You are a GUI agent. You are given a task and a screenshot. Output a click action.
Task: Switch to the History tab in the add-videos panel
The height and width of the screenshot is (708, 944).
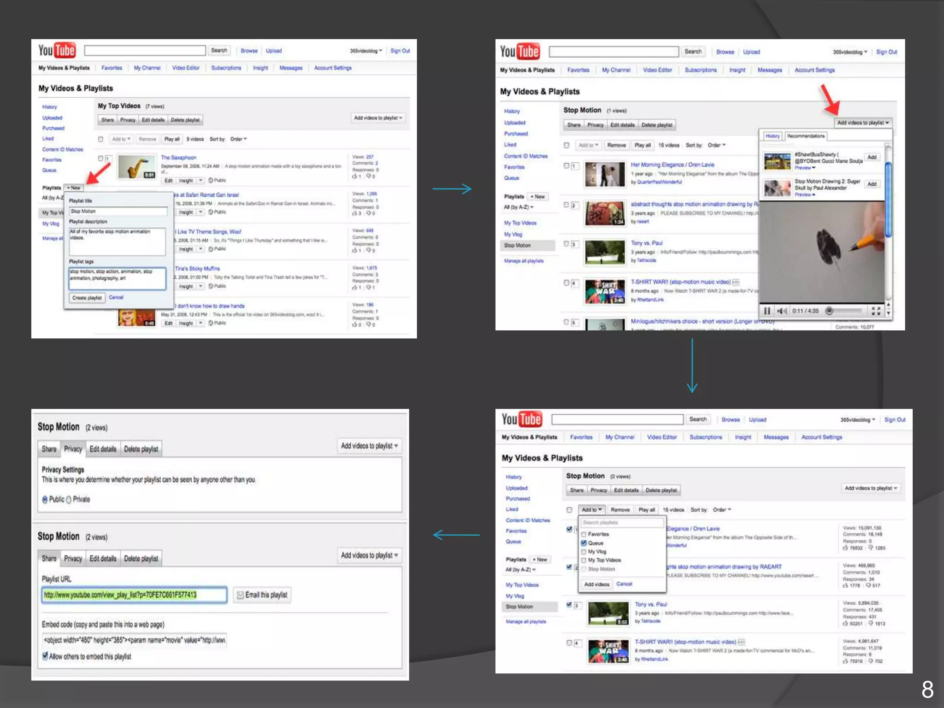tap(773, 136)
